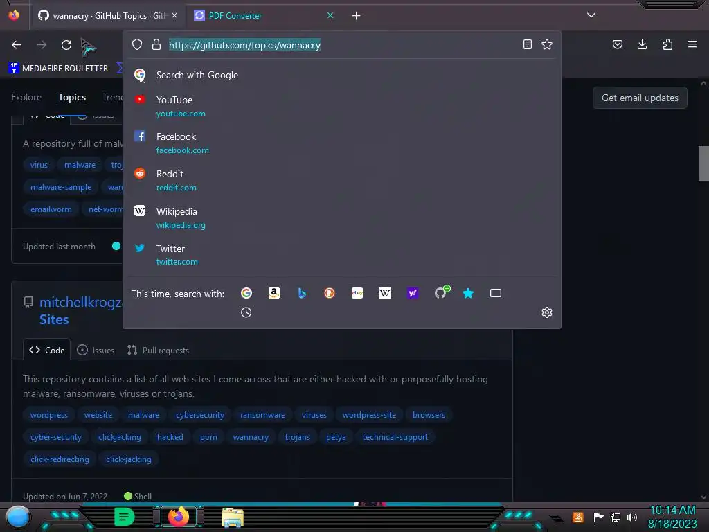Open the extensions puzzle icon
This screenshot has height=532, width=709.
[667, 44]
